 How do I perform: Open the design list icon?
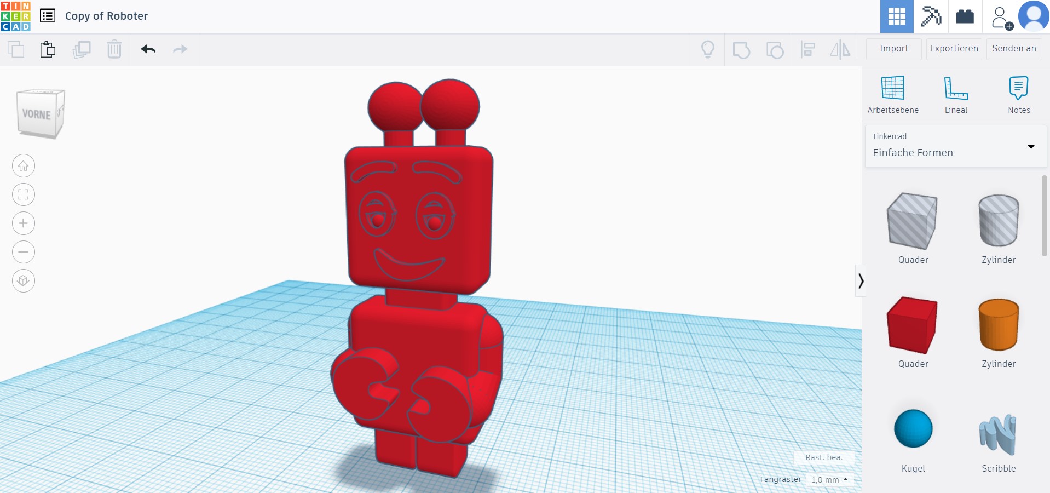click(x=48, y=16)
